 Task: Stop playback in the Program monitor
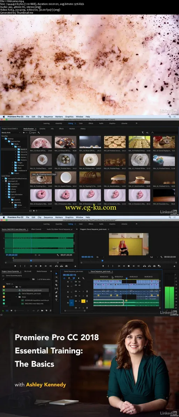point(129,266)
